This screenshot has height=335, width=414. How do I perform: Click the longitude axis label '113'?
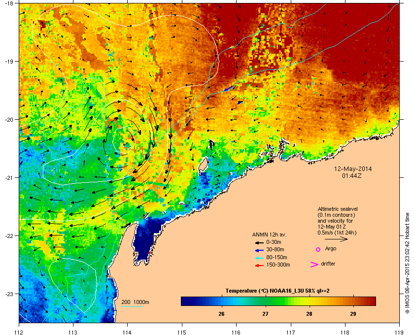click(73, 333)
